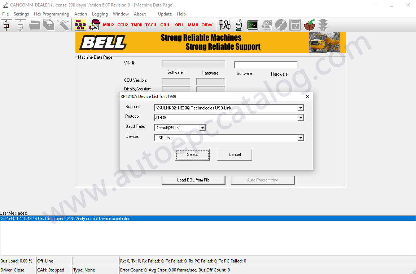Click the greyed sparking cable icon
This screenshot has height=274, width=416.
[63, 25]
